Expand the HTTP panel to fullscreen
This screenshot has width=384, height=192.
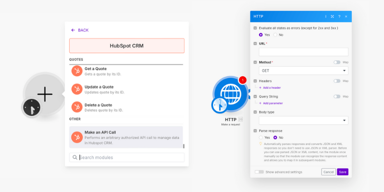332,16
